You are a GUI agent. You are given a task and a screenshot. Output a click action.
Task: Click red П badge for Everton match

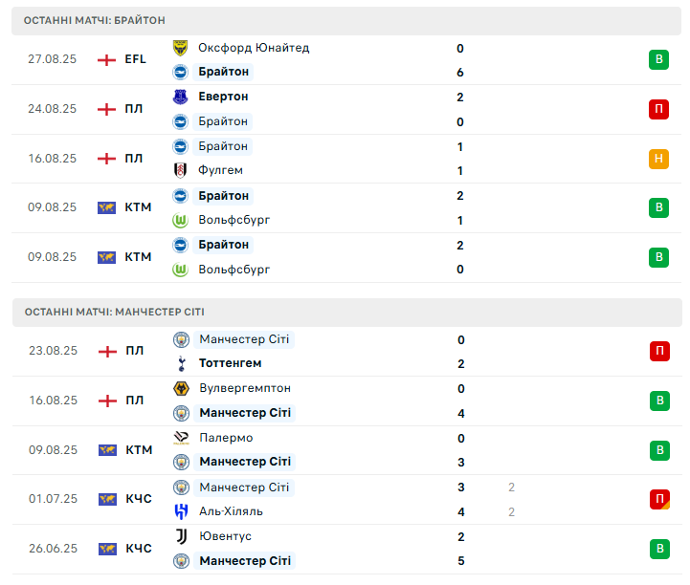coord(658,109)
